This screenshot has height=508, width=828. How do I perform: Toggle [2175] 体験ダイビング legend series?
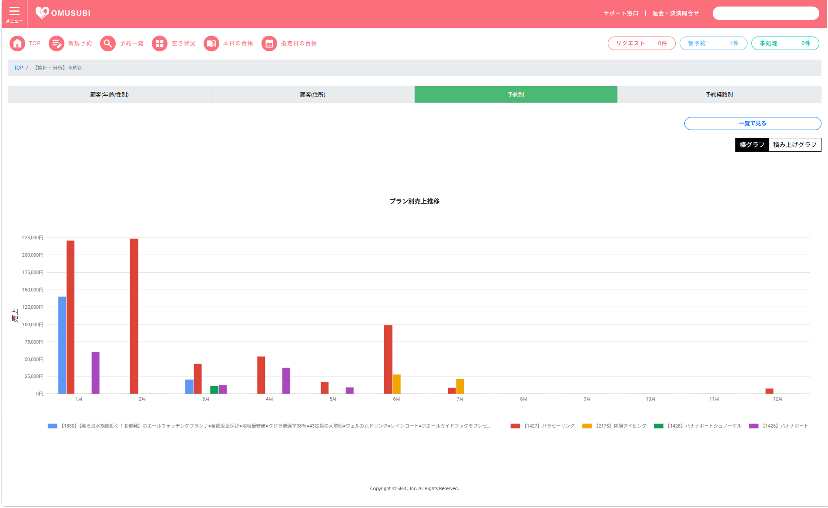[x=614, y=426]
